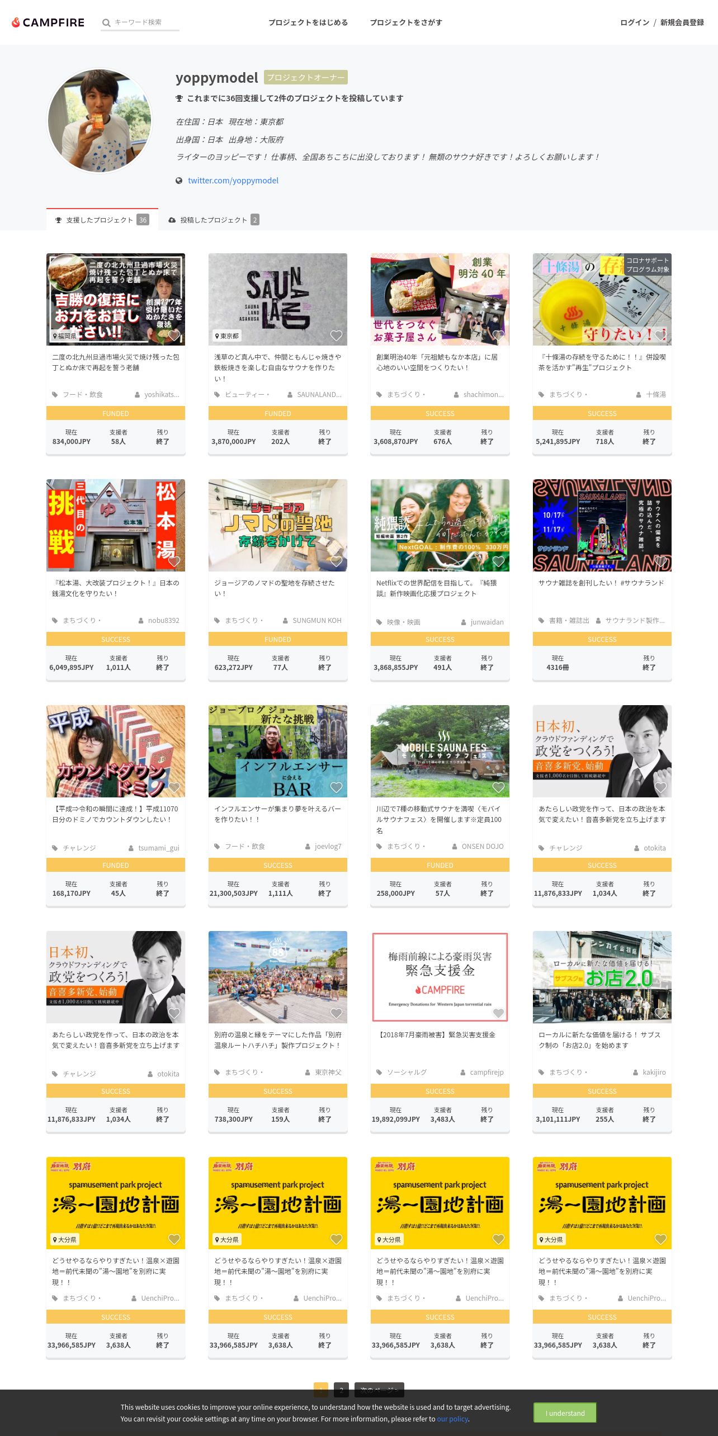Click the I understand cookie button
Viewport: 718px width, 1436px height.
point(565,1413)
